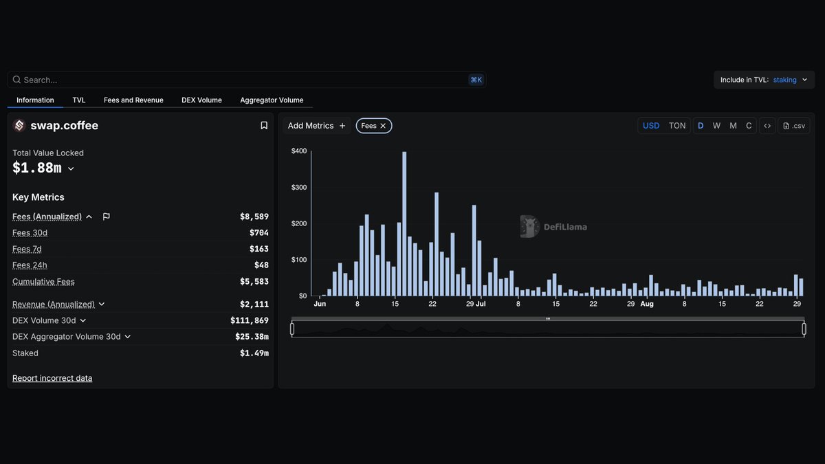Select the monthly (M) interval
Viewport: 825px width, 464px height.
[733, 126]
